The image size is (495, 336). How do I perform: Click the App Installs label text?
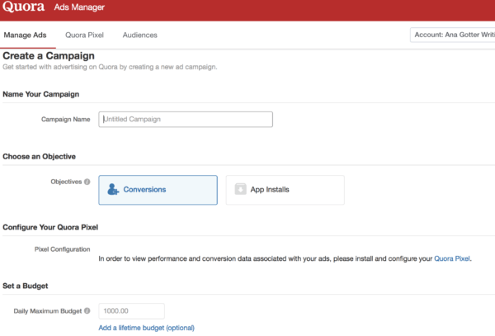pos(270,190)
